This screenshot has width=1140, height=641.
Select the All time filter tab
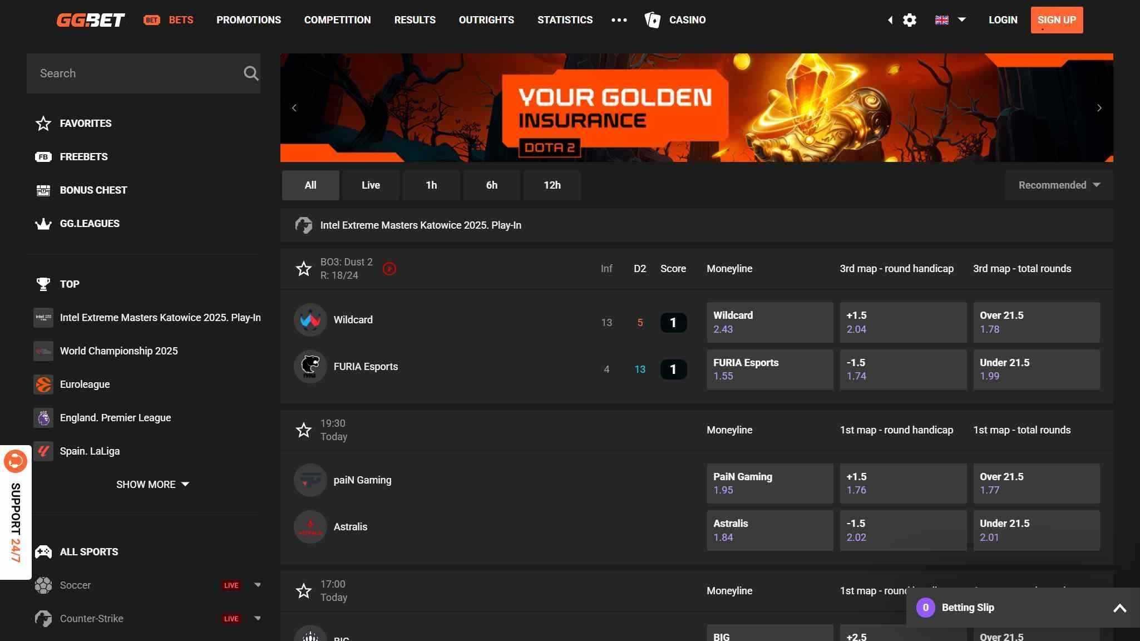pyautogui.click(x=310, y=185)
